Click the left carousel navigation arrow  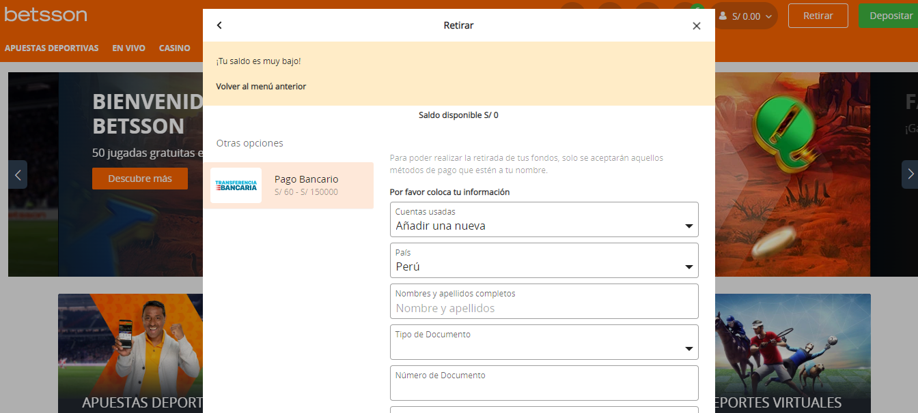pos(17,175)
